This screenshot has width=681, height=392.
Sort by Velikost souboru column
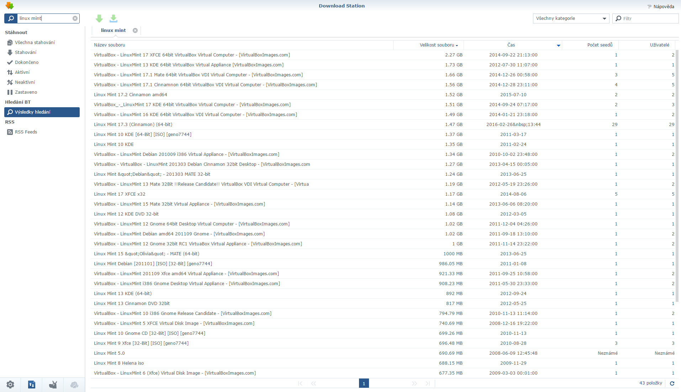[437, 45]
